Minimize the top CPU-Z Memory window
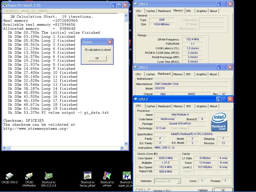Viewport: 256px width, 192px height. [x=218, y=4]
